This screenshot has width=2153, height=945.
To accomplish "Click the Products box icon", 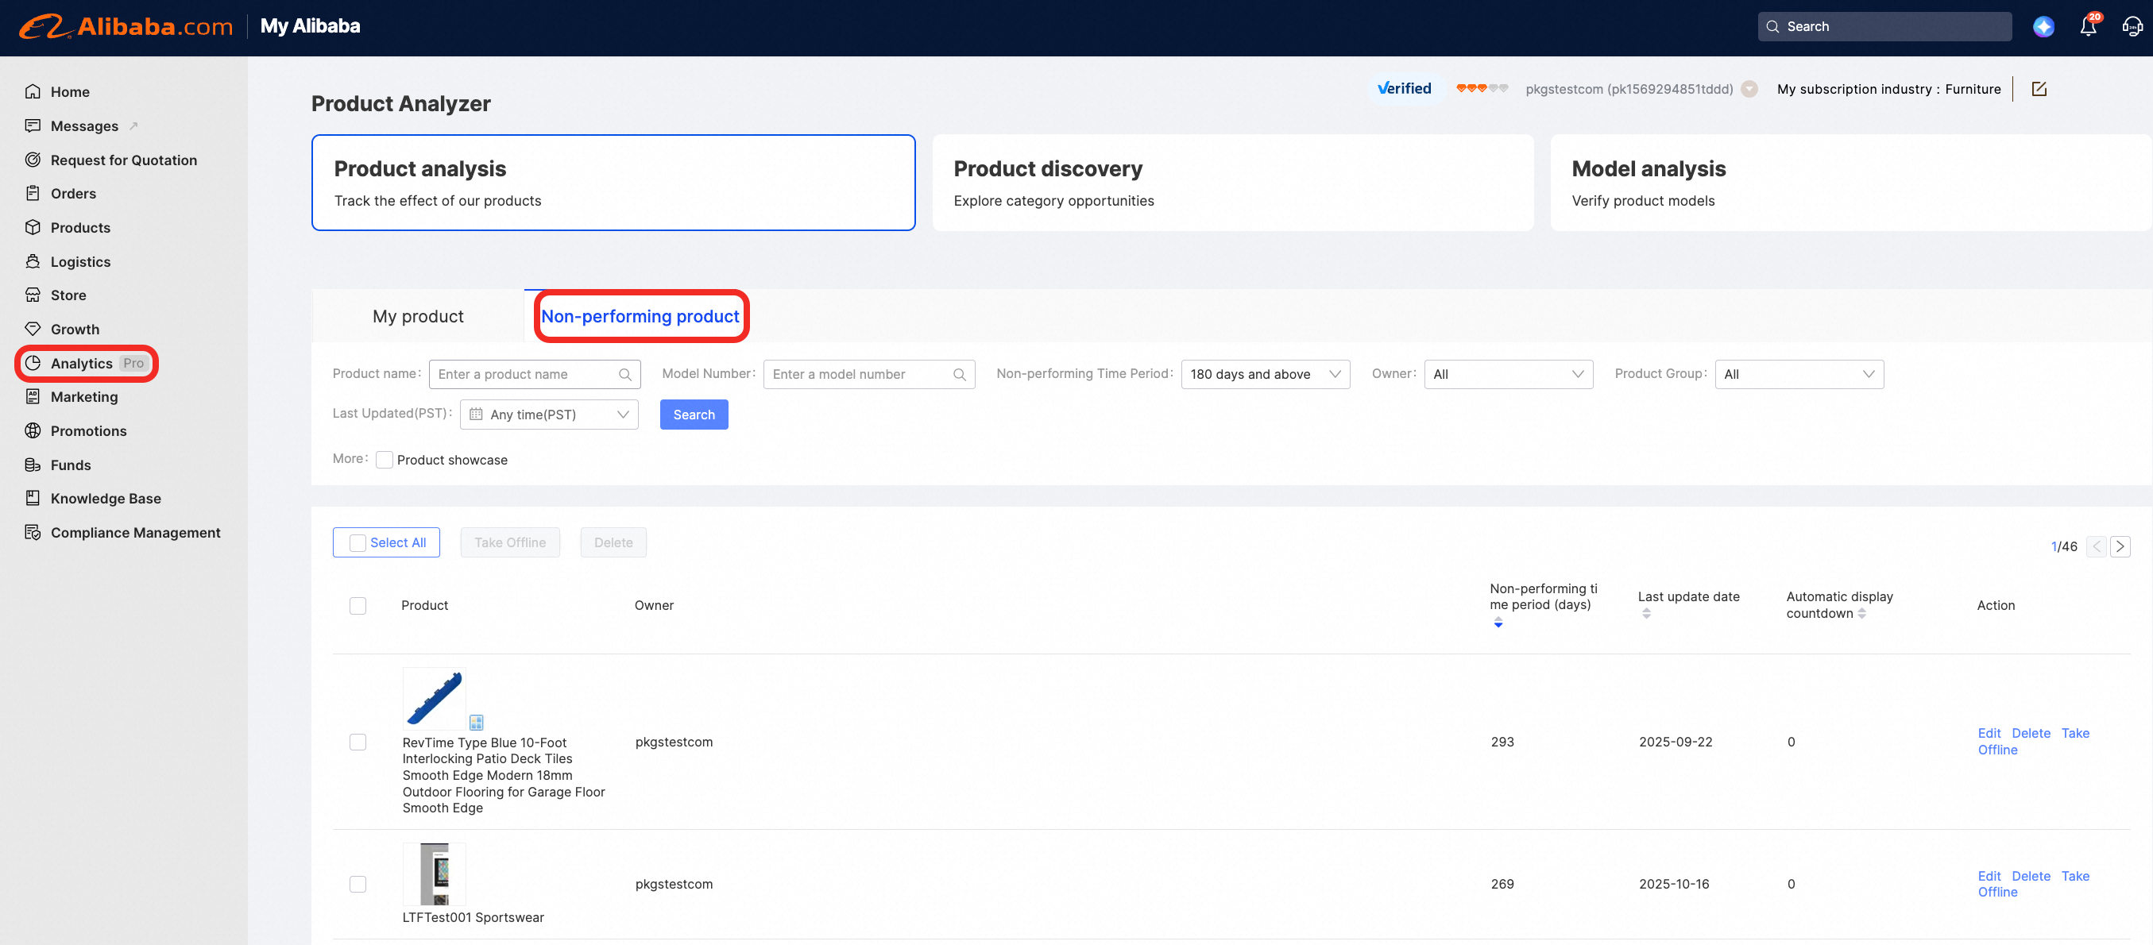I will (x=33, y=227).
